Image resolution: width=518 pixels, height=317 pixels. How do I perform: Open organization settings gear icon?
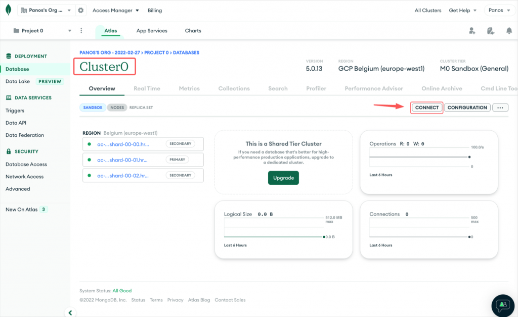pyautogui.click(x=80, y=11)
